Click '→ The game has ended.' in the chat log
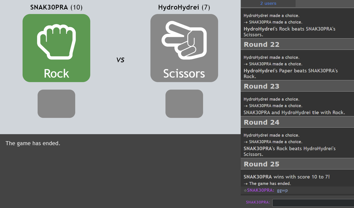Viewport: 354px width, 208px height. pos(267,183)
